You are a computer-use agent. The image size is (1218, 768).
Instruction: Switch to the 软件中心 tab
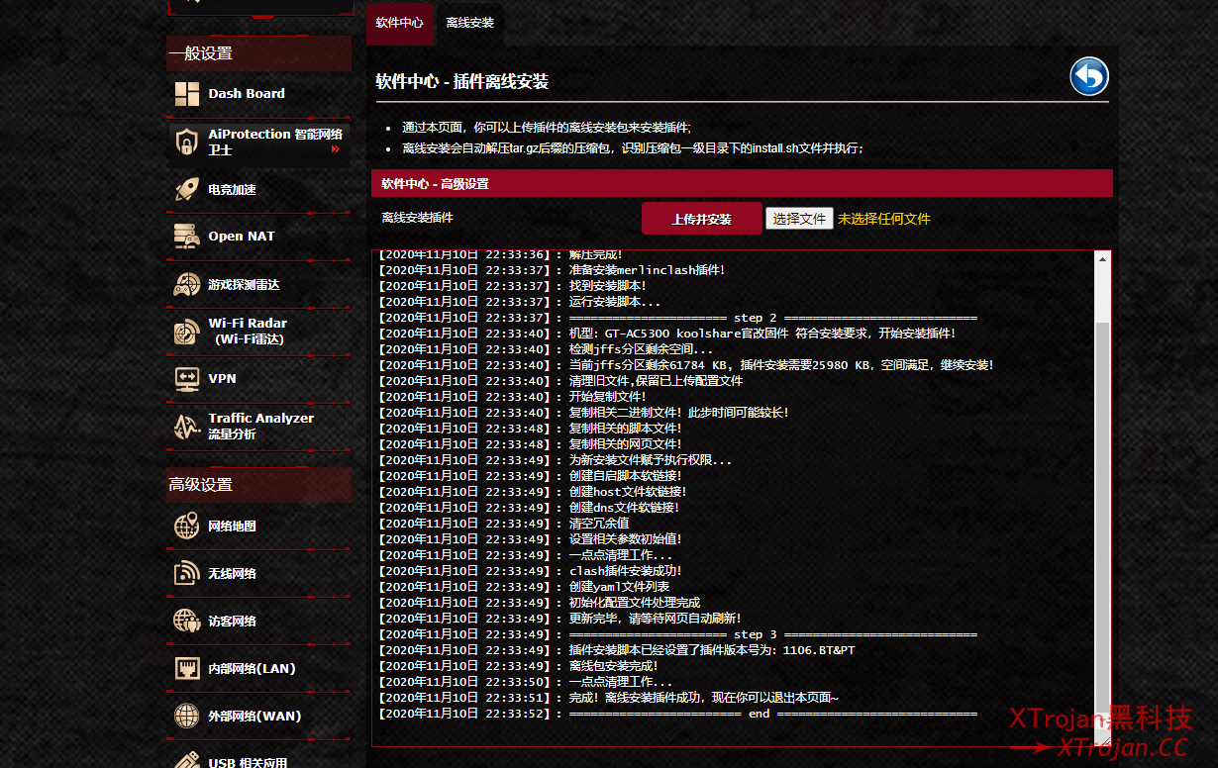(x=400, y=22)
